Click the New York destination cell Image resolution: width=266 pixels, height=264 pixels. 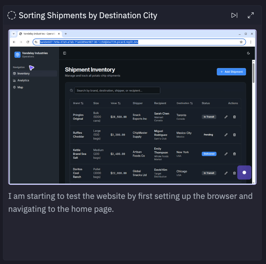coord(183,154)
